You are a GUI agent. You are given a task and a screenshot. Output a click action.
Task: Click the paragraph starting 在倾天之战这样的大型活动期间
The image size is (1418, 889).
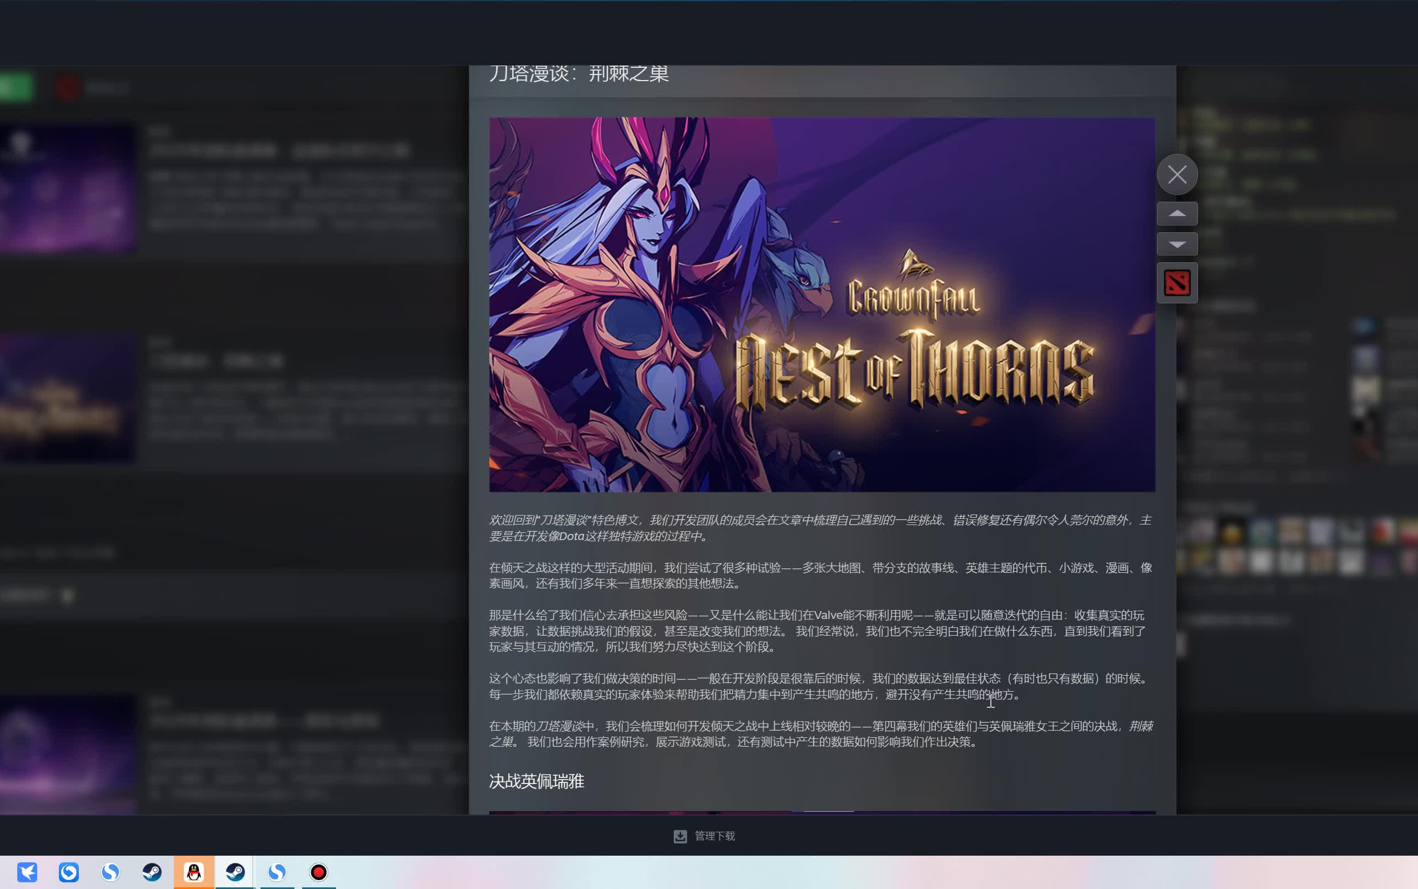tap(820, 576)
